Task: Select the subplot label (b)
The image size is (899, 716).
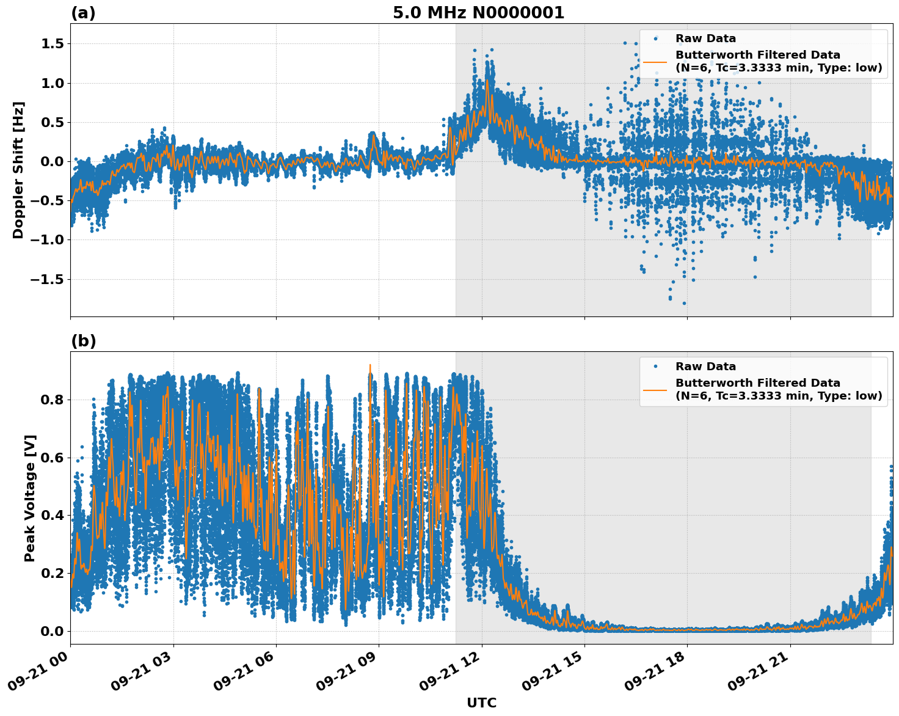Action: pyautogui.click(x=84, y=341)
